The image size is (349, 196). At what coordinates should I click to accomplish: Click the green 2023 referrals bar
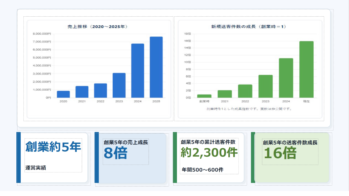[266, 86]
